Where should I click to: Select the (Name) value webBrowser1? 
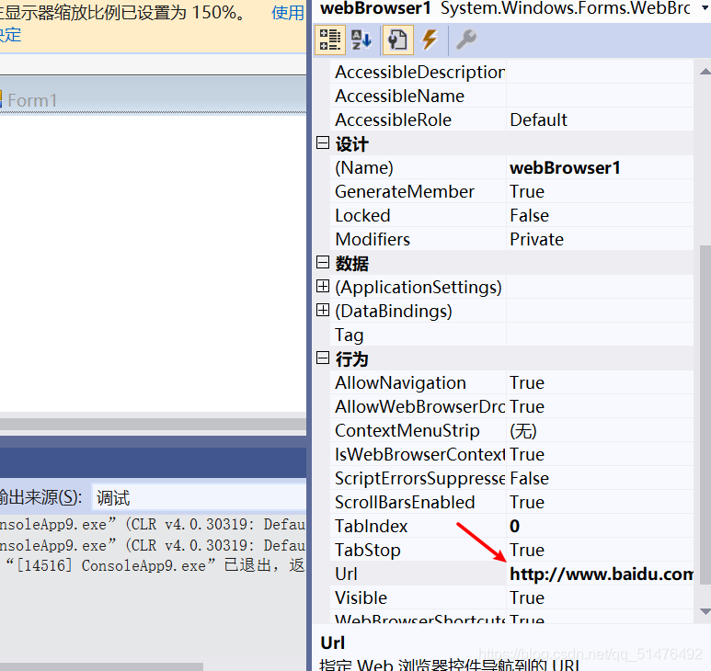[600, 167]
